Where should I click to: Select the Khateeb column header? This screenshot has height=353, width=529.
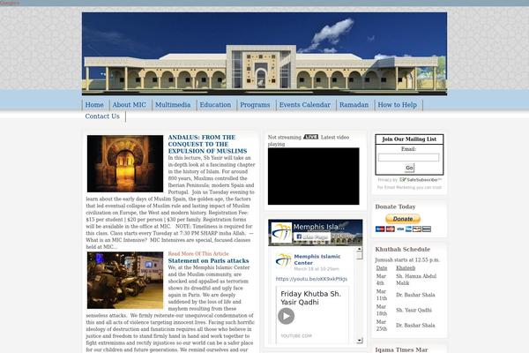pos(406,268)
